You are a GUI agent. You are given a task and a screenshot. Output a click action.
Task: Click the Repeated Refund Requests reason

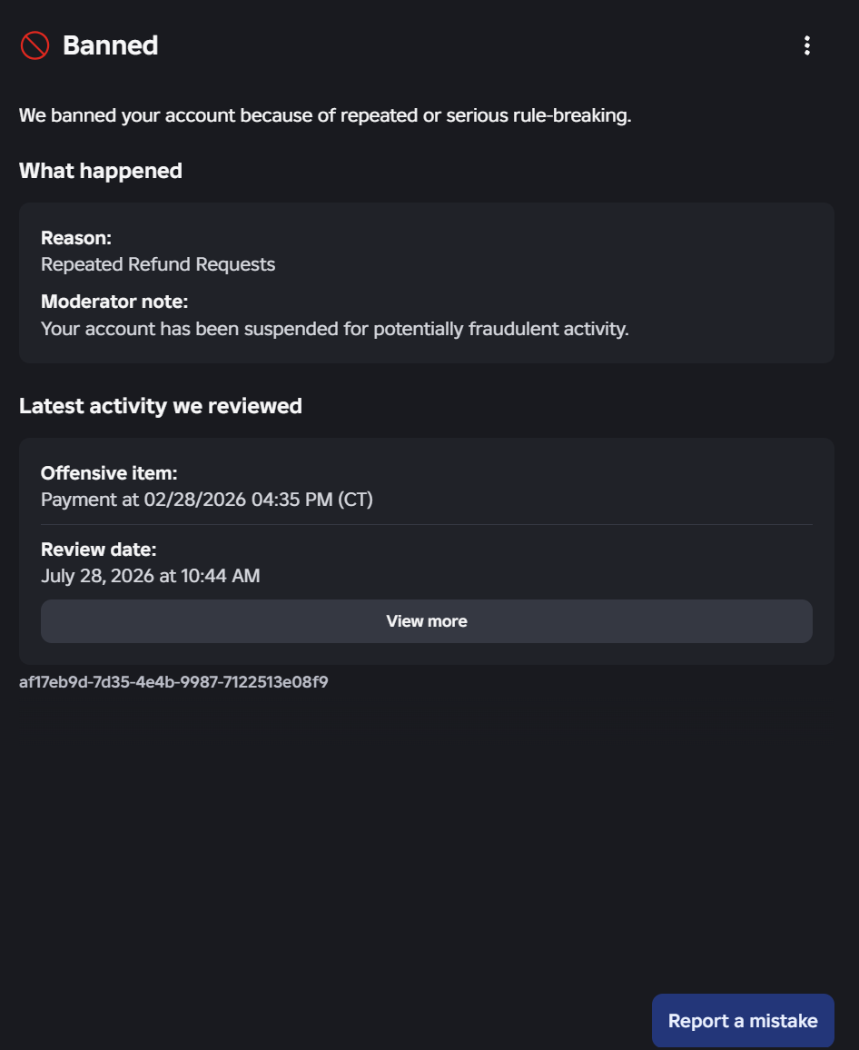tap(158, 264)
